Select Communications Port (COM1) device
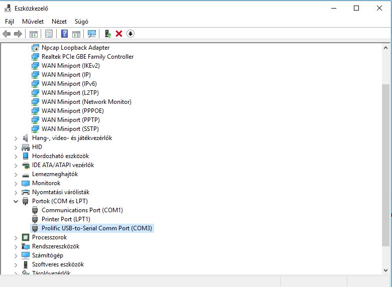392x287 pixels. [82, 210]
